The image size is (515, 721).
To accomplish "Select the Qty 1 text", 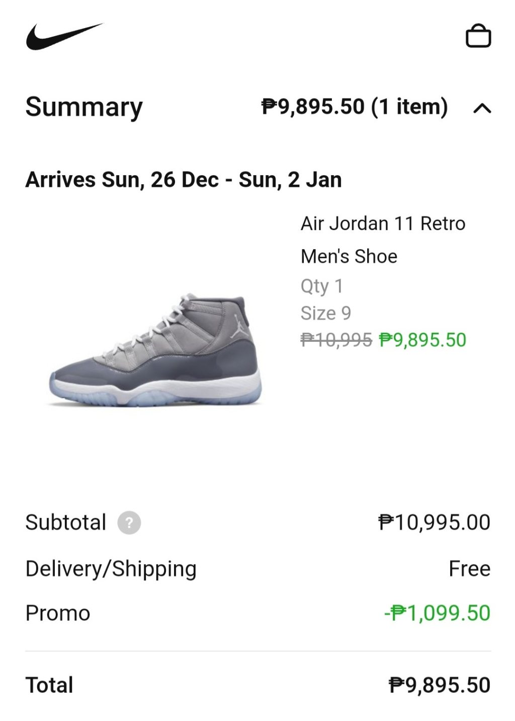I will pyautogui.click(x=322, y=286).
